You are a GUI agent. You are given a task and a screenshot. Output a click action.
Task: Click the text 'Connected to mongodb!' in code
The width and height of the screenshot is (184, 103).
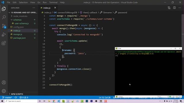coord(87,35)
